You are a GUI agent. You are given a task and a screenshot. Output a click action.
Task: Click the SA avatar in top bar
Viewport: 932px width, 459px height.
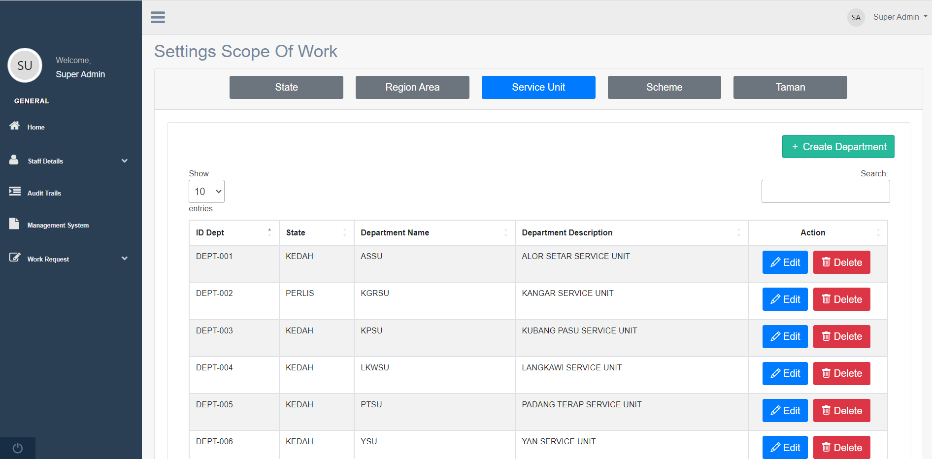click(856, 18)
